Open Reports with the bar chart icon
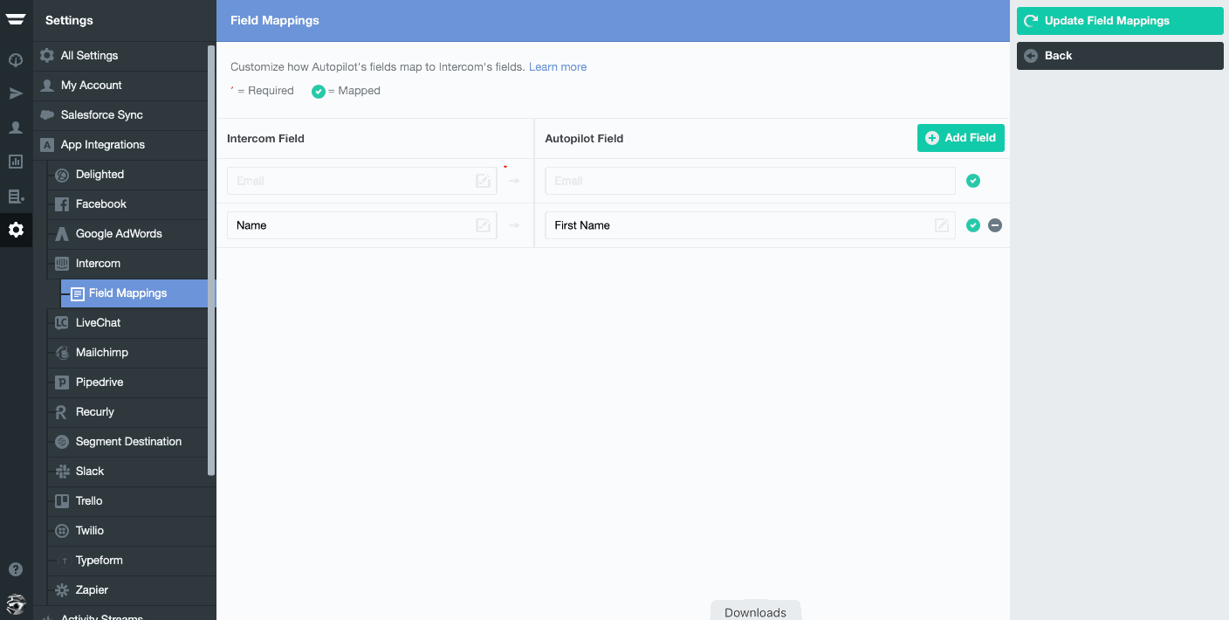 point(16,162)
